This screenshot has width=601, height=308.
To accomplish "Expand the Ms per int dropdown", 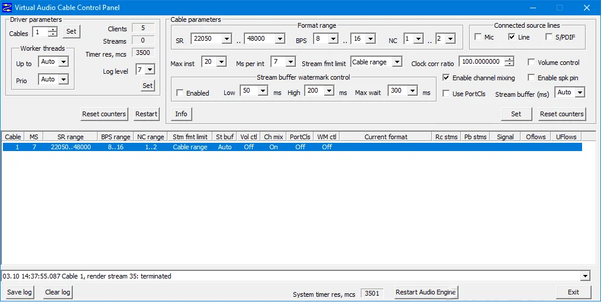I will 290,61.
